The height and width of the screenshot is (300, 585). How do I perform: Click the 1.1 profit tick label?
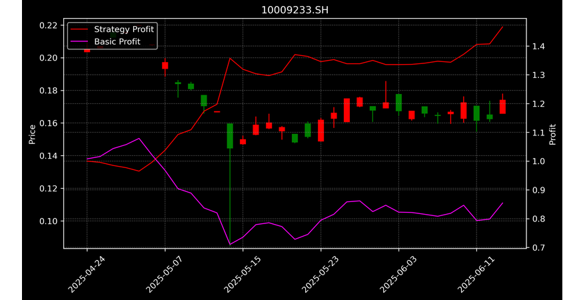click(538, 133)
